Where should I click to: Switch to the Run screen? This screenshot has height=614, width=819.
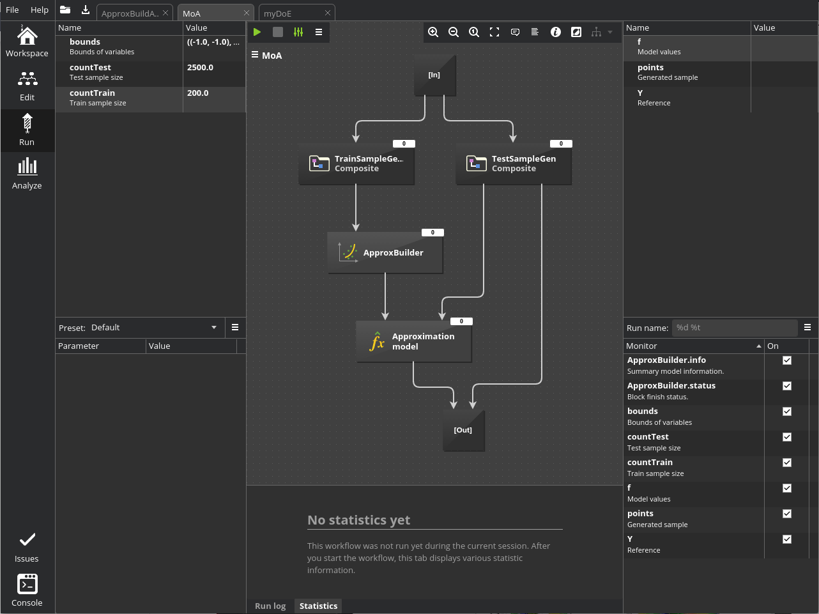click(27, 130)
